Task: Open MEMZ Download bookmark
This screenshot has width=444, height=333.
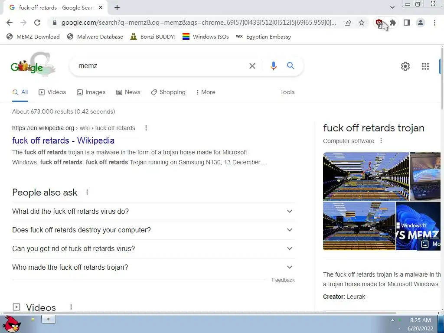Action: point(33,36)
